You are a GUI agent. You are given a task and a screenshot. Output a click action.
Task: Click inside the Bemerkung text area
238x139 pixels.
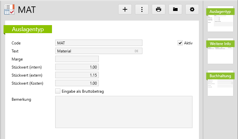point(124,111)
